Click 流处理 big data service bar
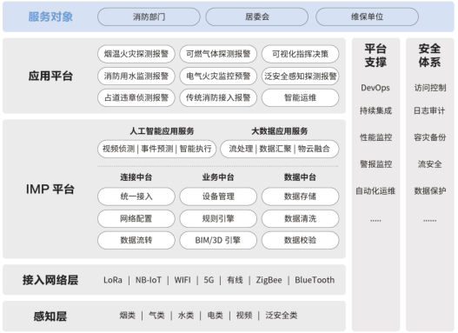The image size is (458, 333). (280, 149)
